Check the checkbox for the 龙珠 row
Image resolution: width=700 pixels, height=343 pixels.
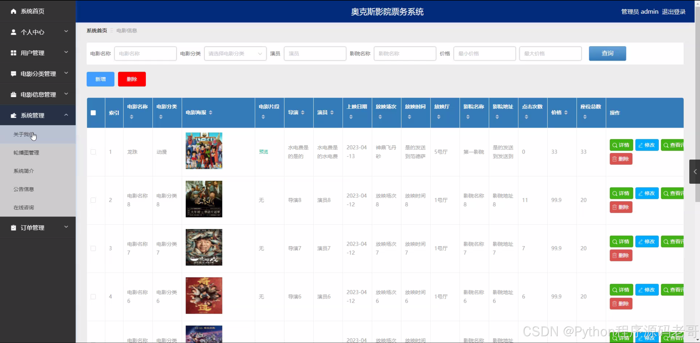point(93,152)
